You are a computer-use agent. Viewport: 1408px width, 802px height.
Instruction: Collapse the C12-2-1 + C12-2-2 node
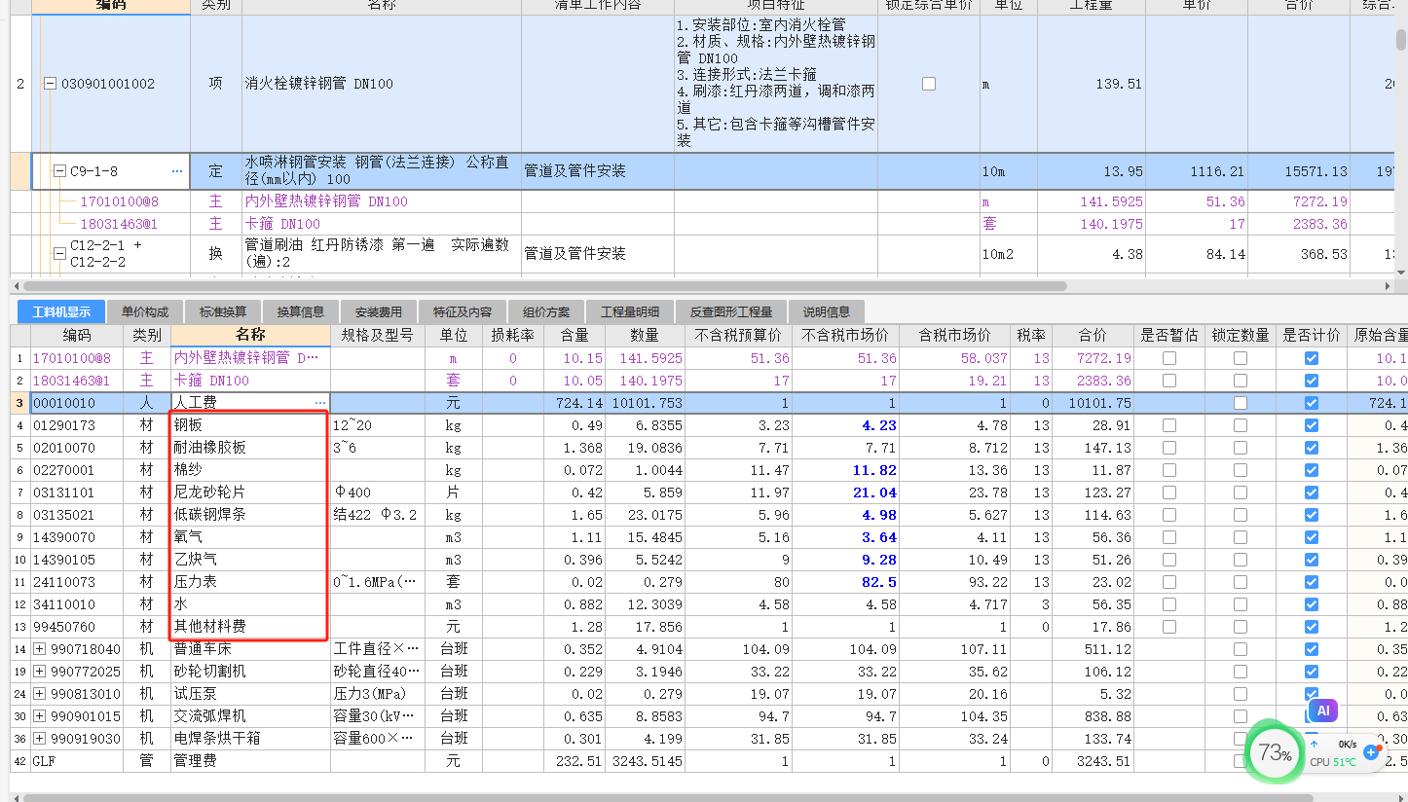tap(60, 253)
